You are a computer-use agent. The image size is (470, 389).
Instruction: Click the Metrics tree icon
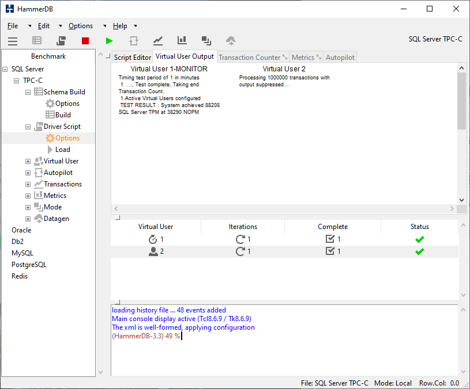pos(39,196)
